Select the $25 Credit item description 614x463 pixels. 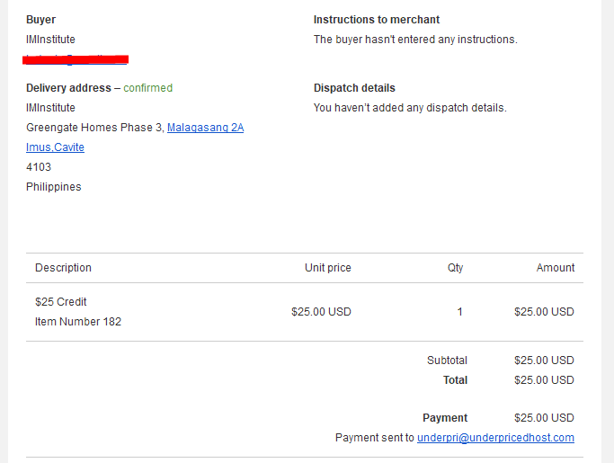tap(61, 301)
